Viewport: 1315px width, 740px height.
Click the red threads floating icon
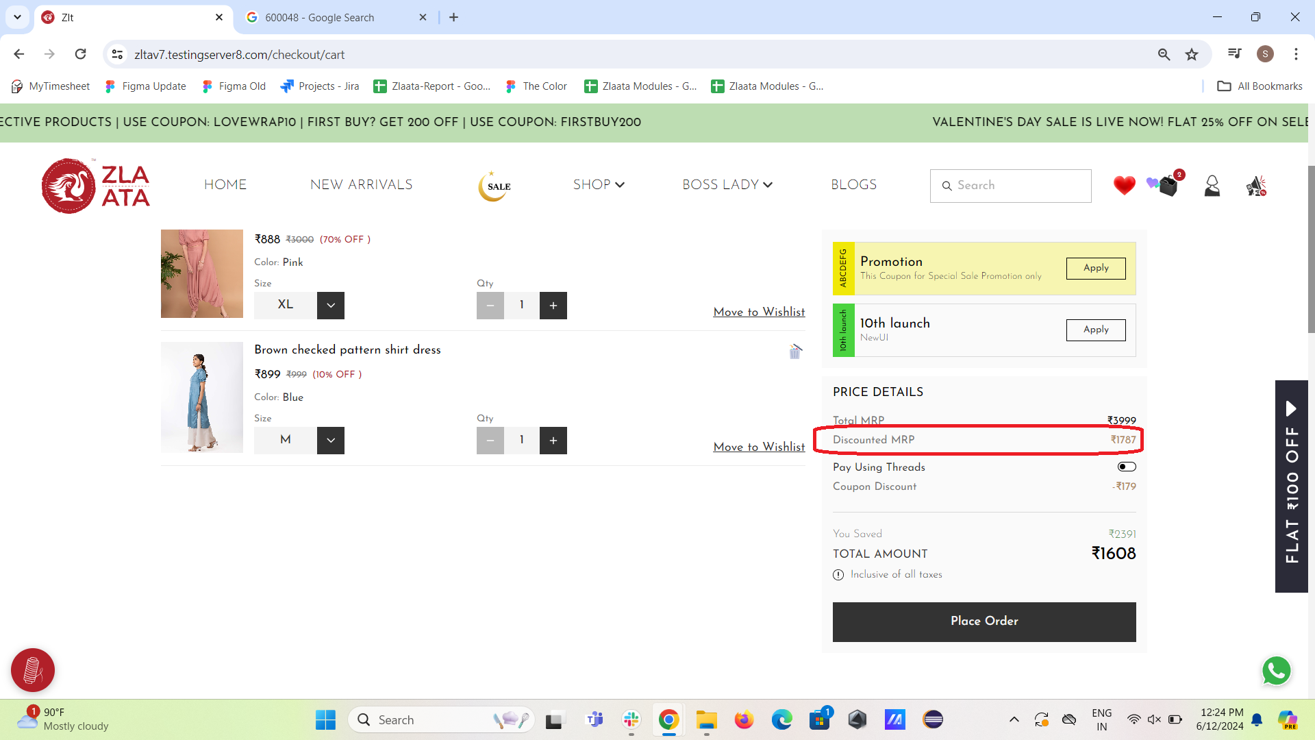(x=32, y=670)
